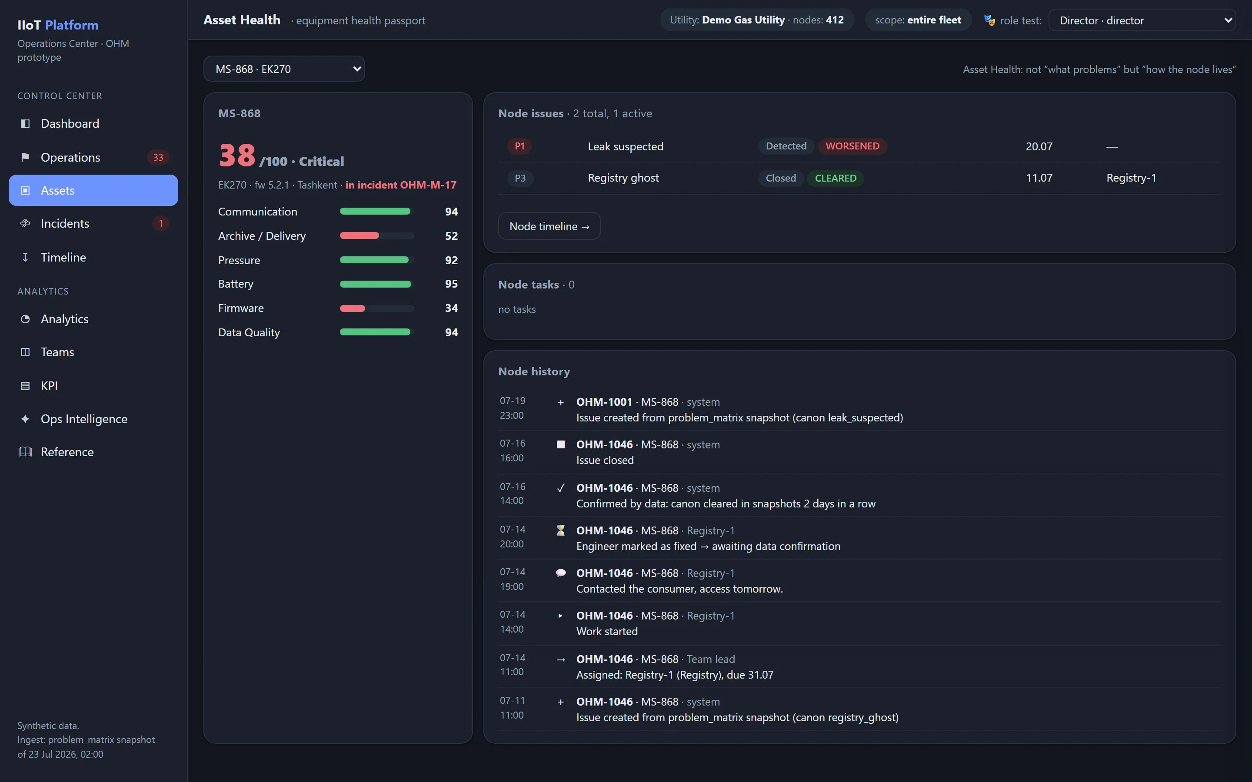The width and height of the screenshot is (1252, 782).
Task: Open the KPI page
Action: click(93, 386)
